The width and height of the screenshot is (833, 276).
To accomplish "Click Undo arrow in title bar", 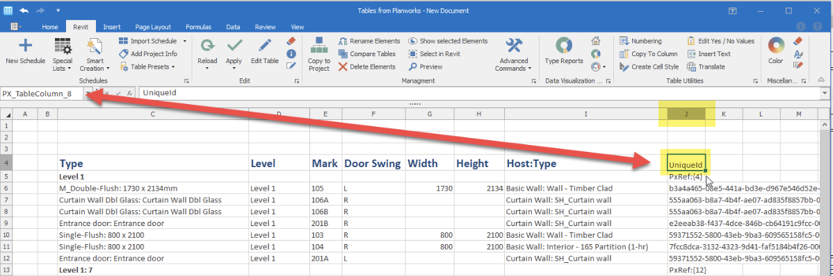I will (x=24, y=10).
